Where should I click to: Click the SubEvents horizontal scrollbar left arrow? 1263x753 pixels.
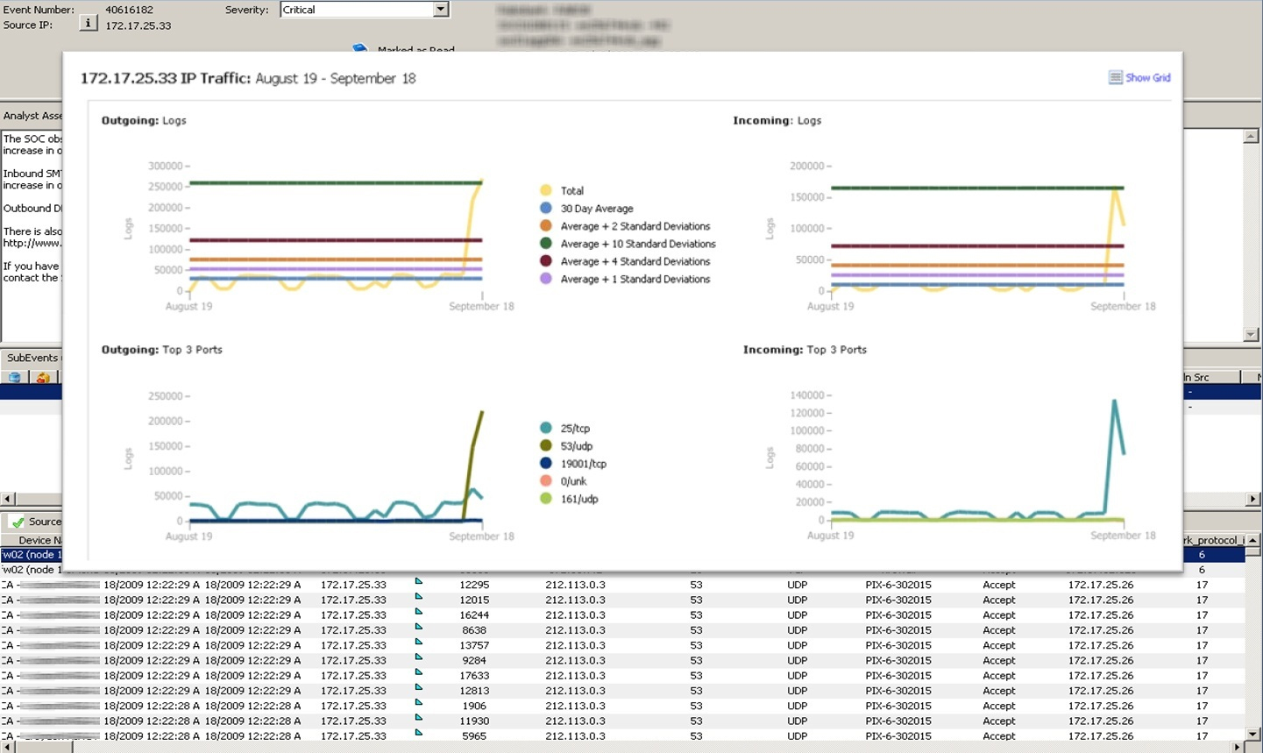tap(7, 499)
